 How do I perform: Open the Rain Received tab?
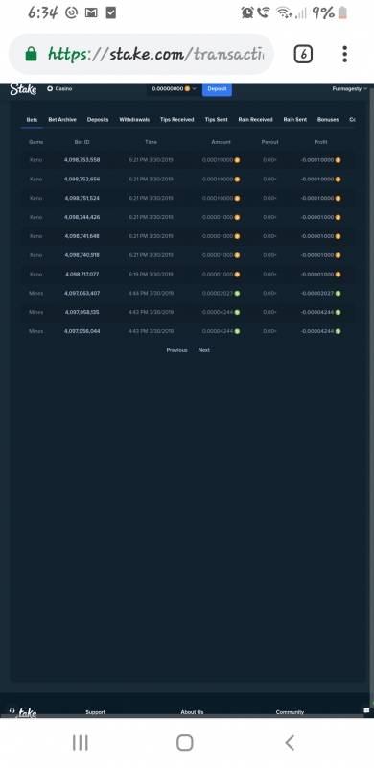click(255, 119)
